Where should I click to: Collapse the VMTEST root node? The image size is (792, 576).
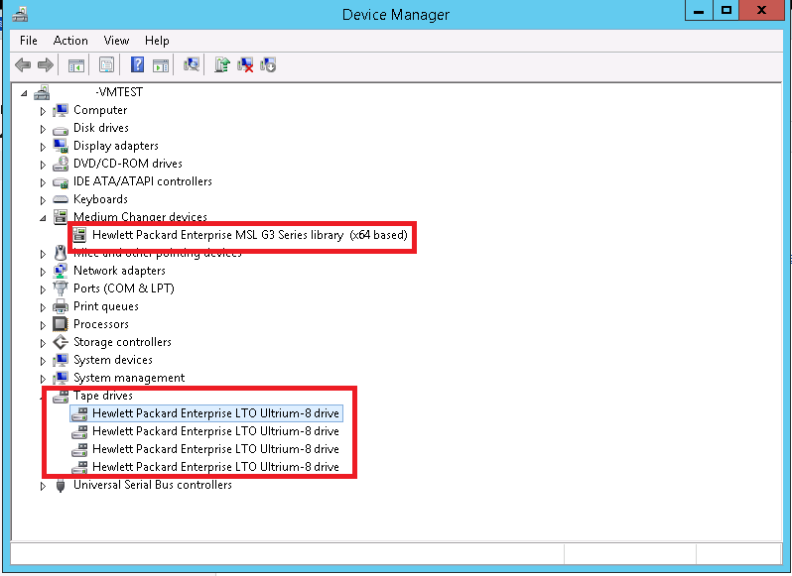(x=24, y=93)
